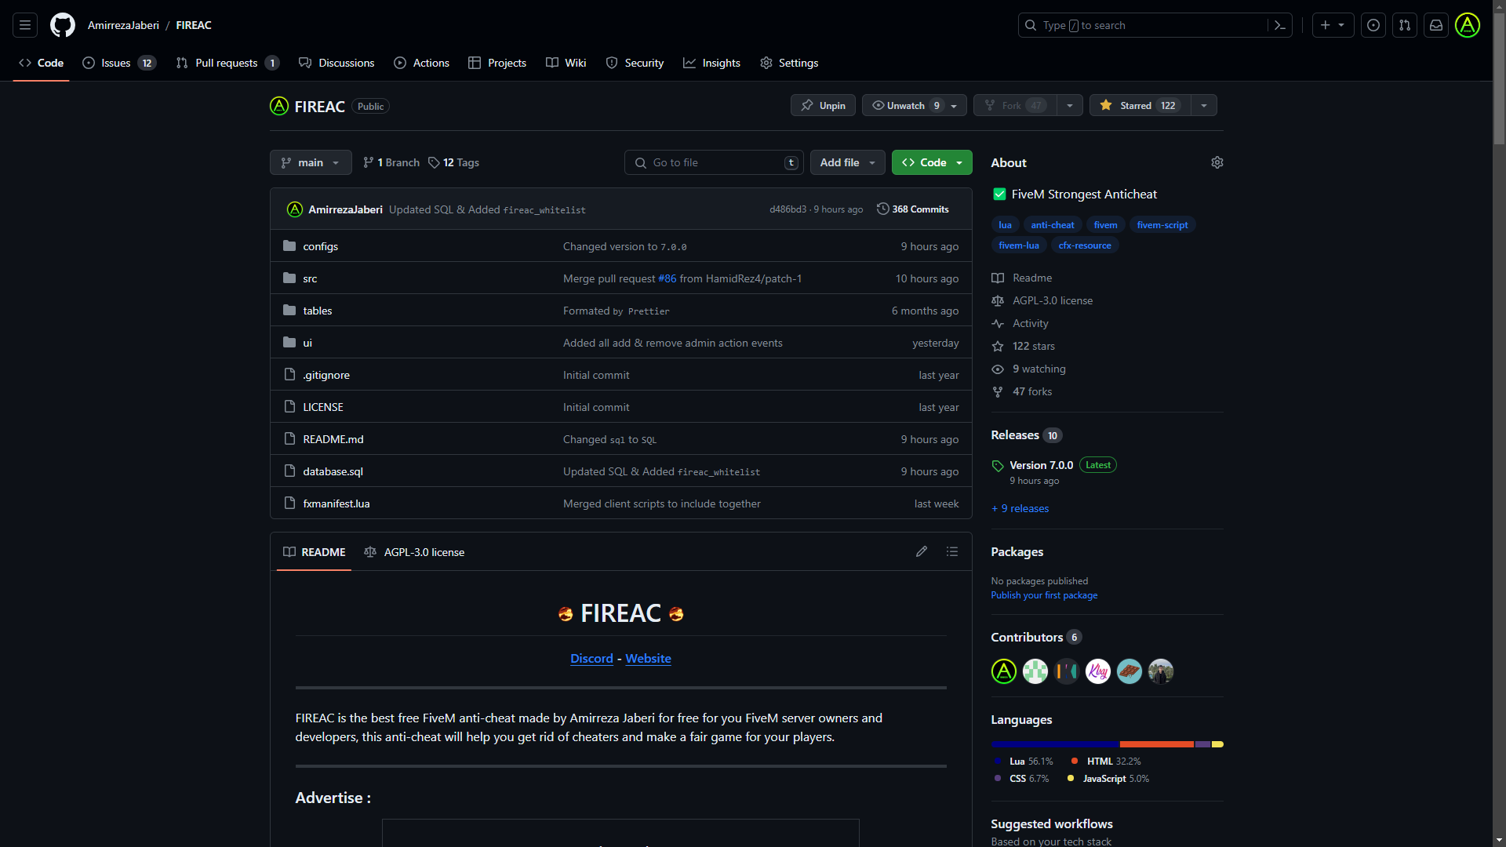Screen dimensions: 1506x847
Task: Click the 12 Tags tag icon
Action: click(x=434, y=162)
